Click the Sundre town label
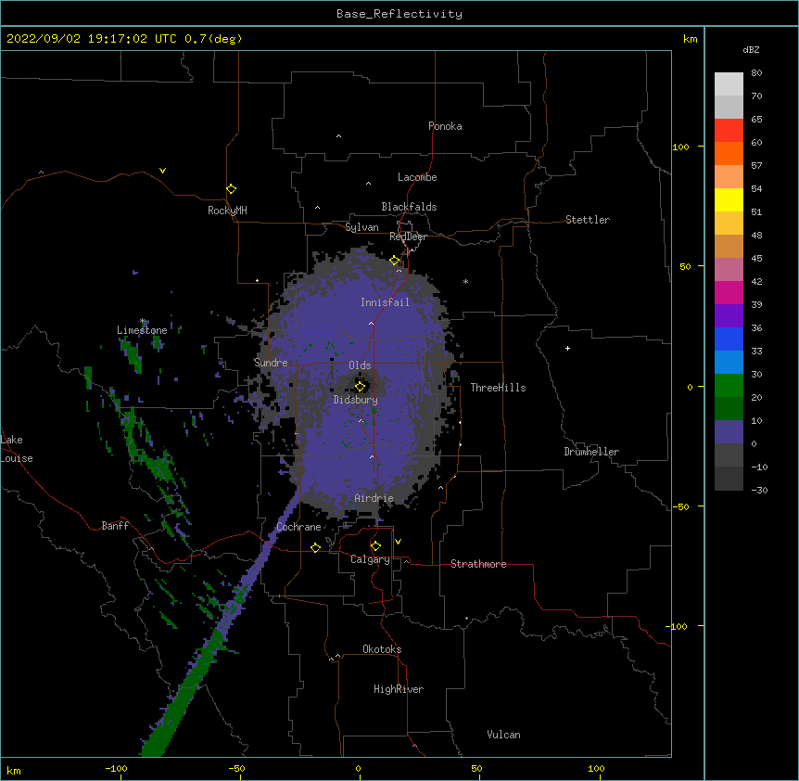Screen dimensions: 799x781 tap(271, 363)
